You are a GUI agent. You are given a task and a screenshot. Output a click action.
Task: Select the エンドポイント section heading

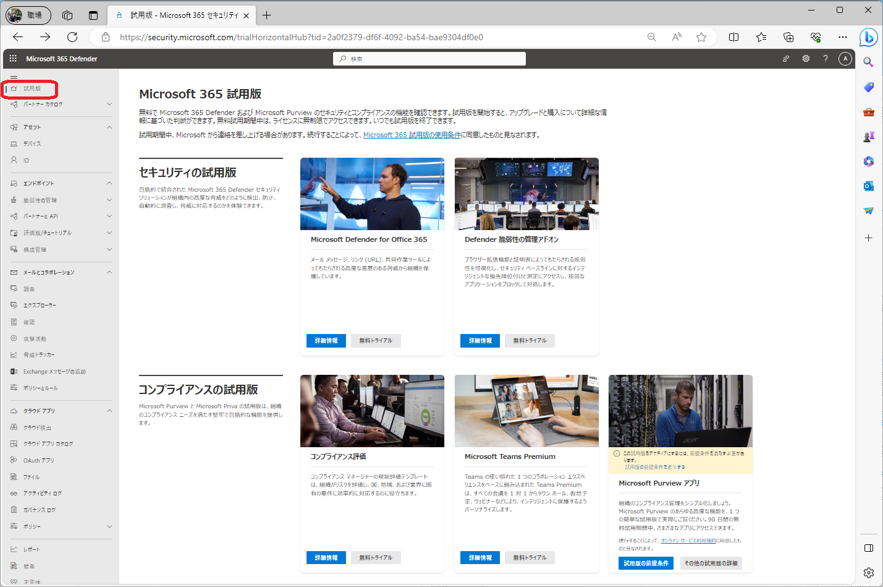39,183
